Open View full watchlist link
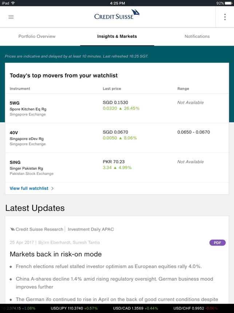 29,188
